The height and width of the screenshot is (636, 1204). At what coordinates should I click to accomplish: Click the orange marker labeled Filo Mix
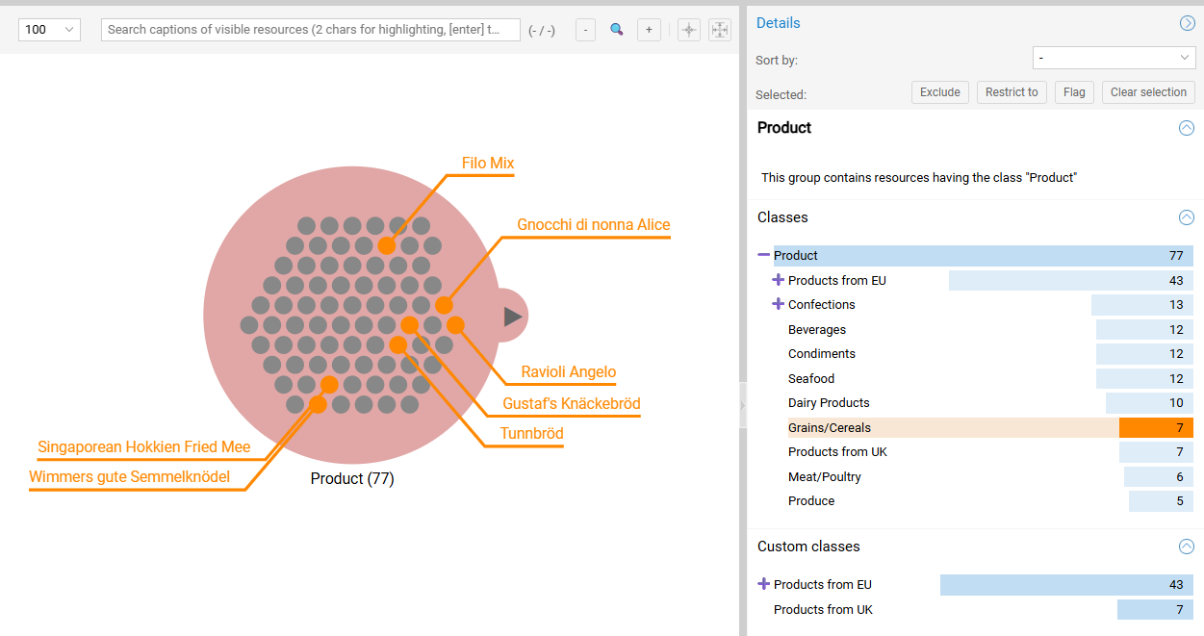[387, 245]
